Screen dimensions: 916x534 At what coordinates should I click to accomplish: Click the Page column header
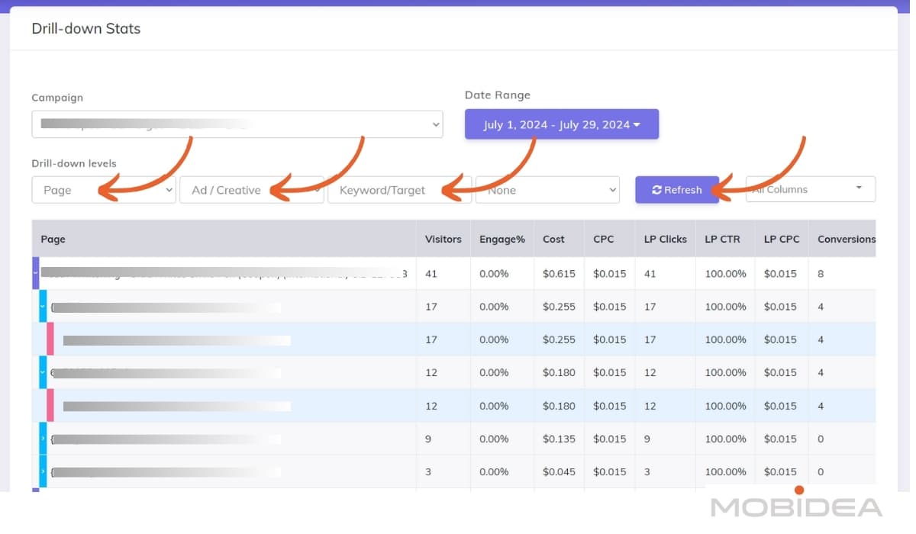53,239
